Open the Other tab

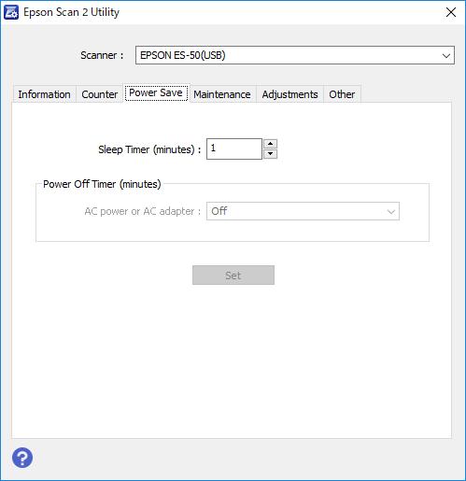(x=342, y=94)
